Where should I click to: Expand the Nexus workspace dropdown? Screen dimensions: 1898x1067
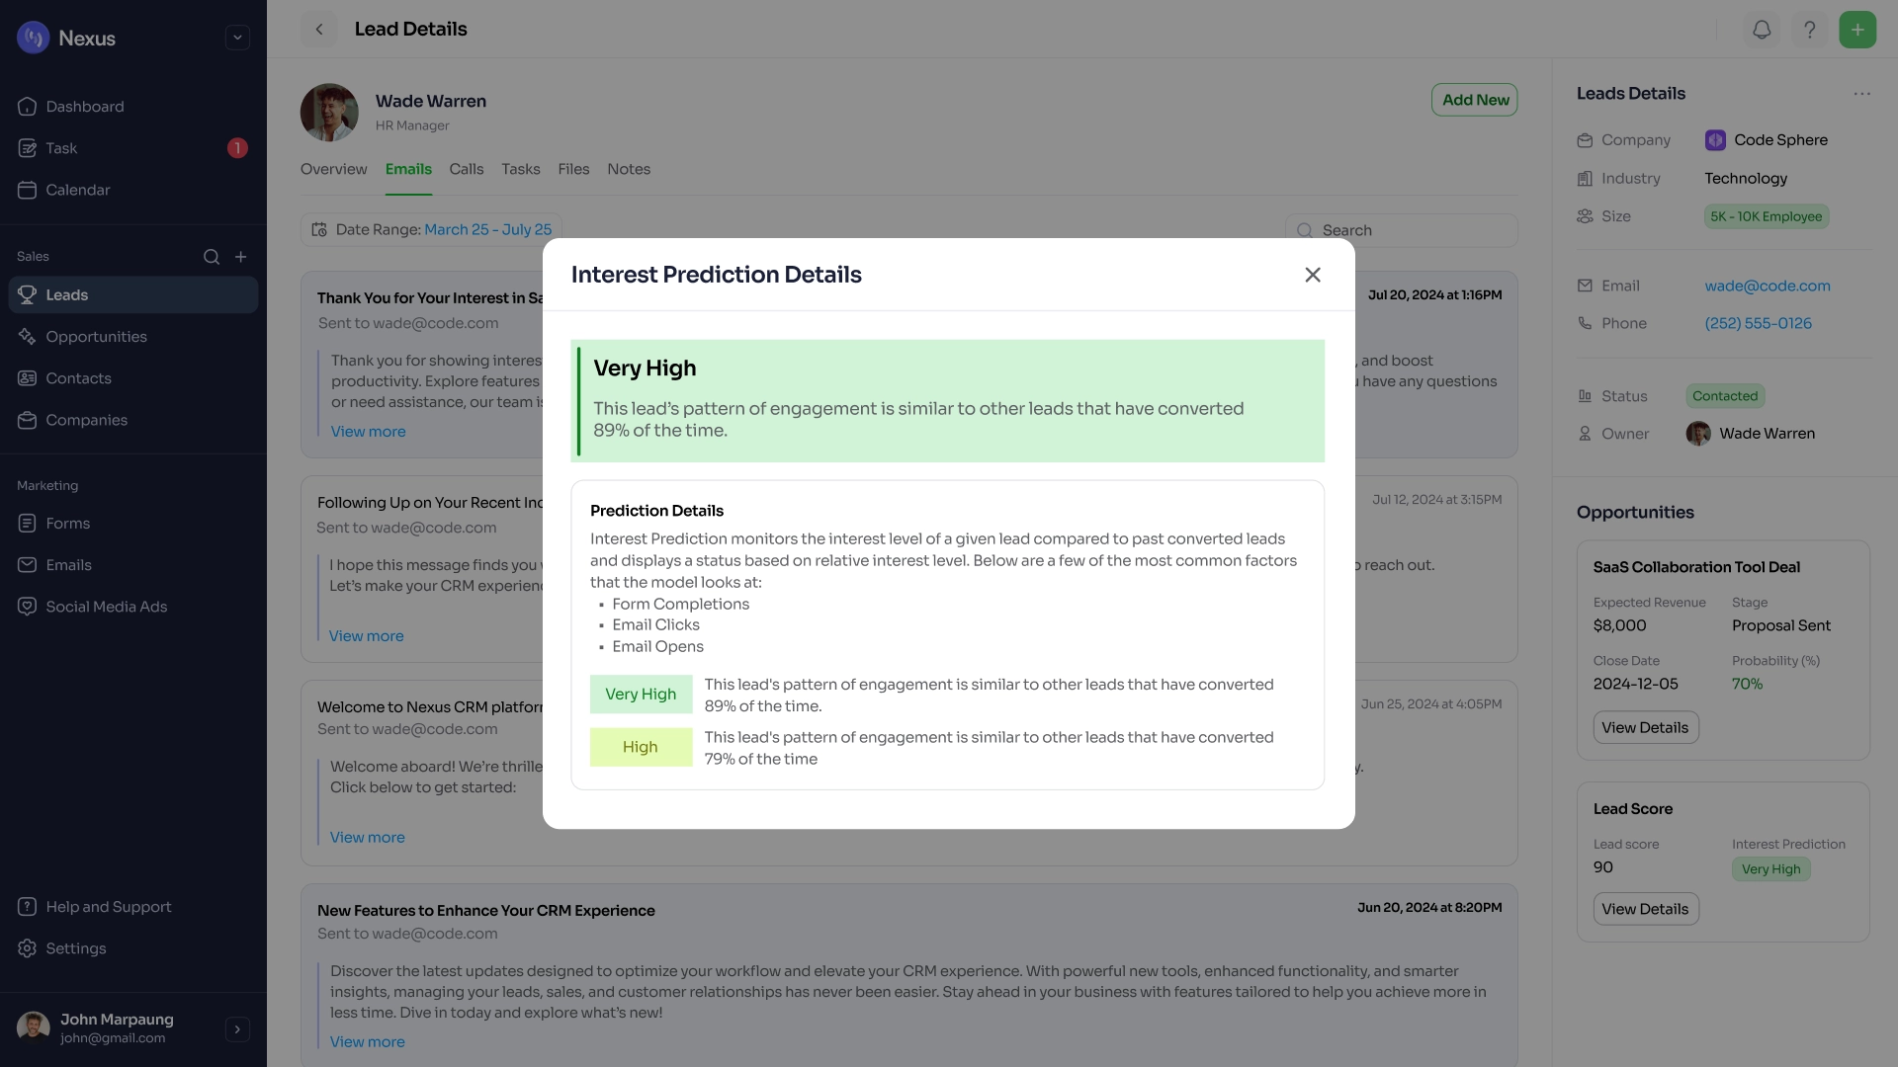237,38
